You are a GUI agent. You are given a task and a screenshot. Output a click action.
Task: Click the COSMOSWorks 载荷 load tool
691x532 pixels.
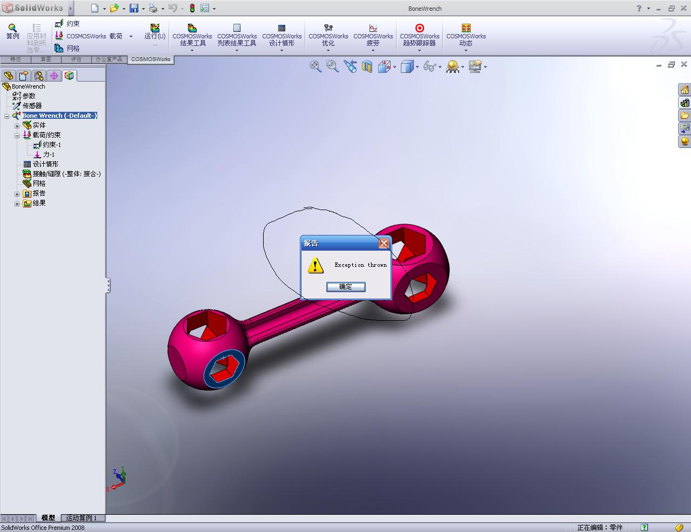pyautogui.click(x=89, y=36)
